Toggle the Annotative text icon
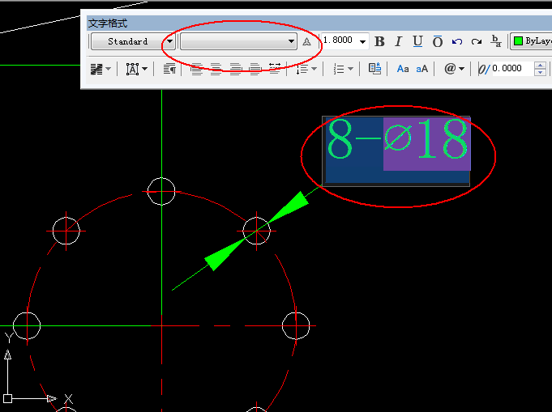This screenshot has height=412, width=552. click(x=306, y=42)
